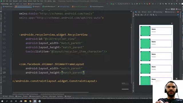The height and width of the screenshot is (103, 183).
Task: Open the TODO tool window
Action: tap(5, 96)
